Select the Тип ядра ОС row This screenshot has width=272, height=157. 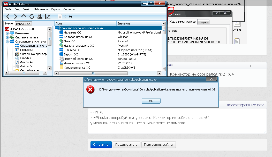point(108,50)
